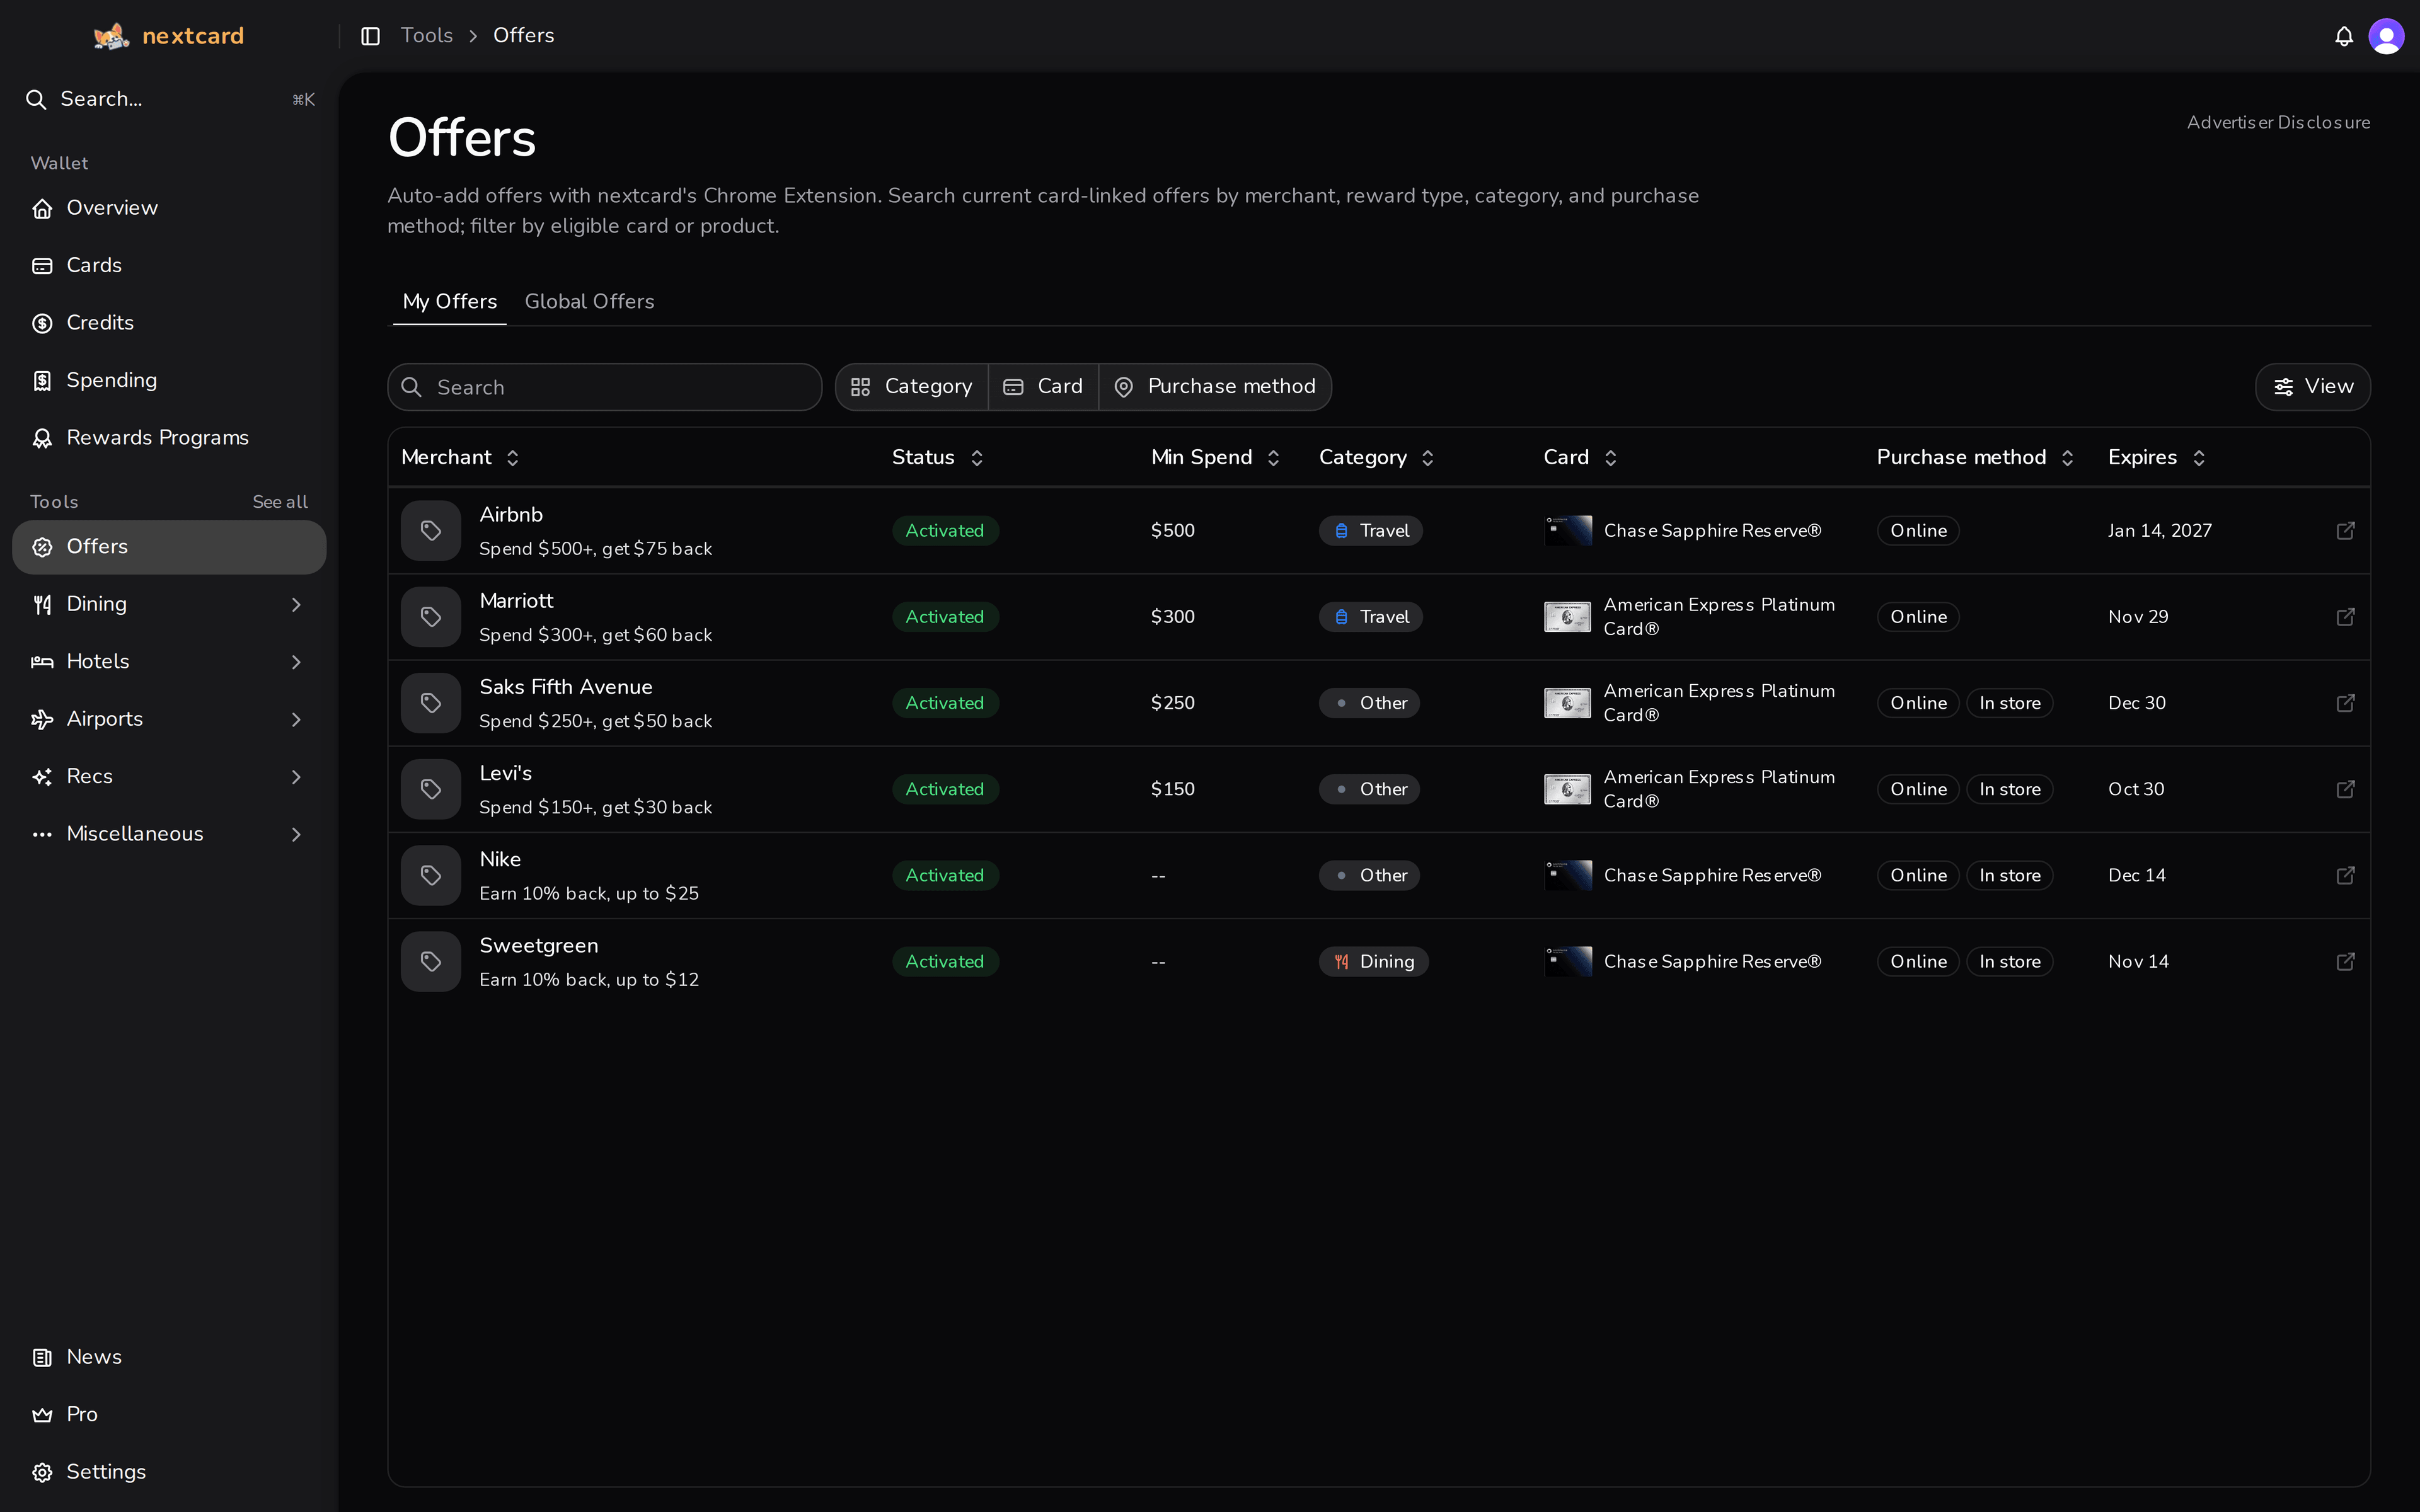Viewport: 2420px width, 1512px height.
Task: Click the Other category tag for Levi's
Action: tap(1369, 789)
